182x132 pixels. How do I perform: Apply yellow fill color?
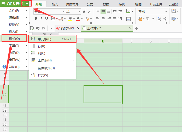tap(70, 19)
